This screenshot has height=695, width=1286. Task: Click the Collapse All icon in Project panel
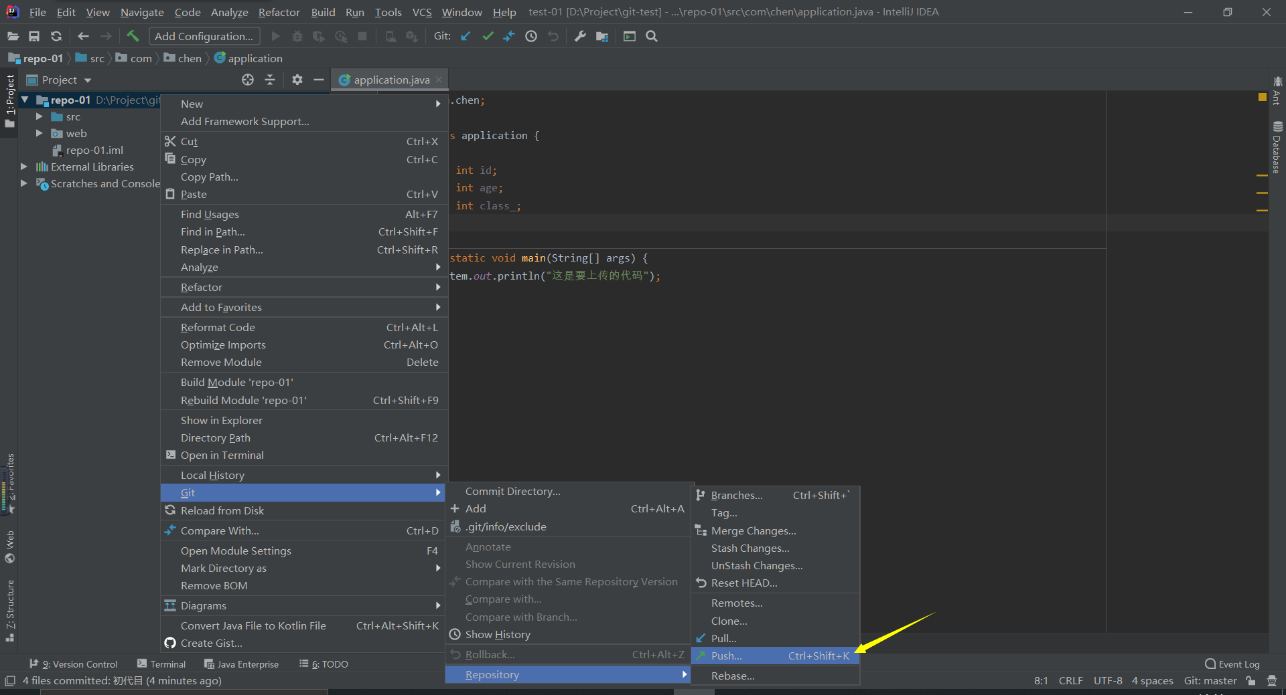(270, 80)
